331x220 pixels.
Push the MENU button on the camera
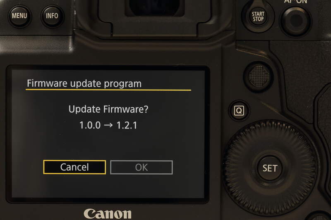[19, 16]
